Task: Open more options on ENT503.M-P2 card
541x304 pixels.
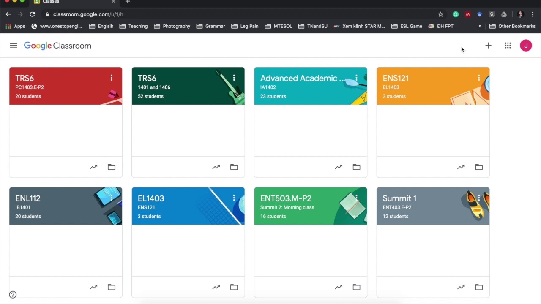Action: [x=357, y=198]
